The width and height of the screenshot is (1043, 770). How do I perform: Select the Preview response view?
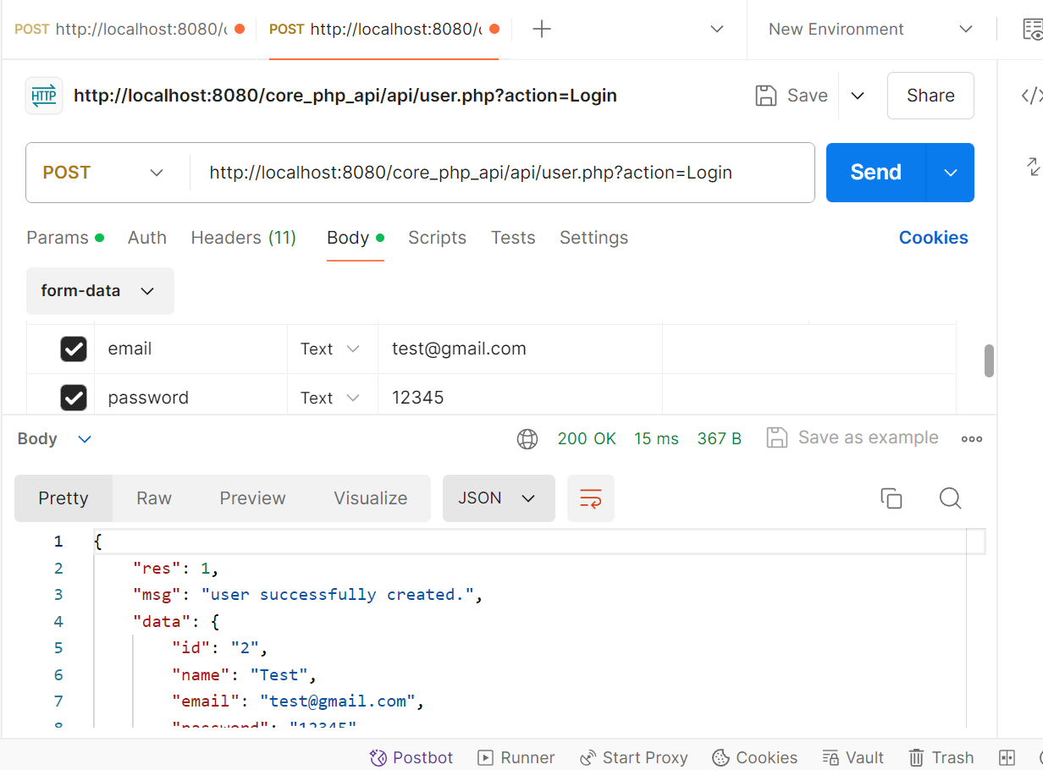(x=252, y=498)
